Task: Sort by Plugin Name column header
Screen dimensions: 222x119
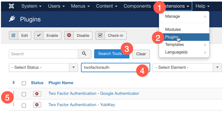Action: point(61,83)
